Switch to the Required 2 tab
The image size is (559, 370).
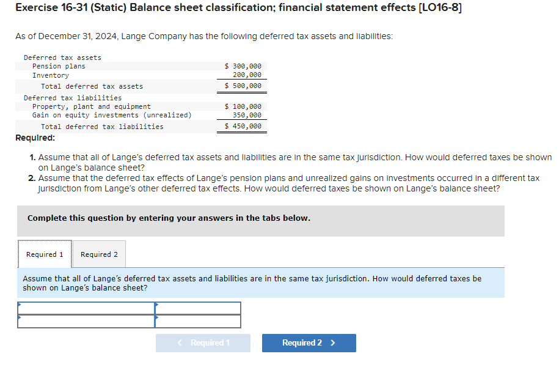point(98,254)
